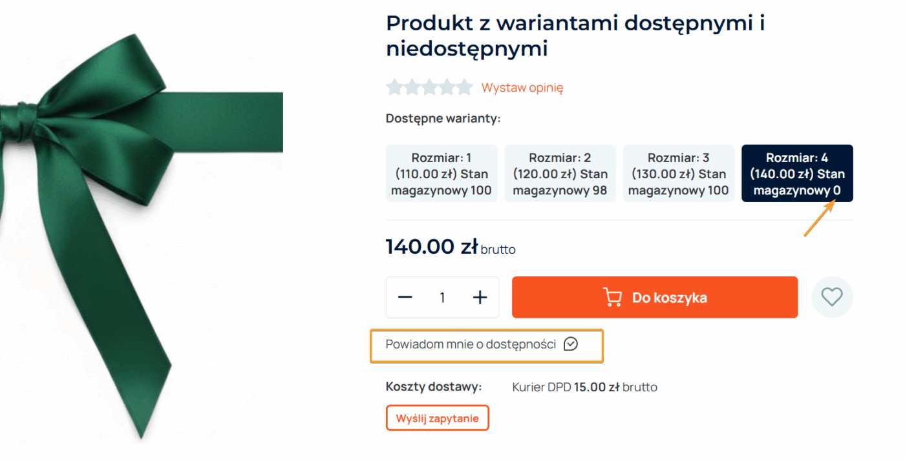
Task: Select variant Rozmiar: 2 (120.00 zł)
Action: coord(560,174)
